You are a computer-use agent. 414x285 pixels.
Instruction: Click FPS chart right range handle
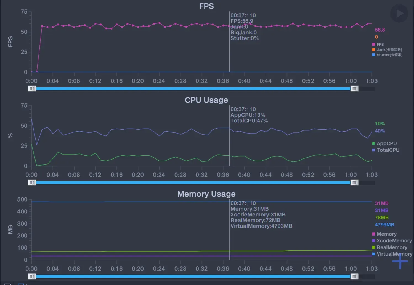pyautogui.click(x=354, y=89)
